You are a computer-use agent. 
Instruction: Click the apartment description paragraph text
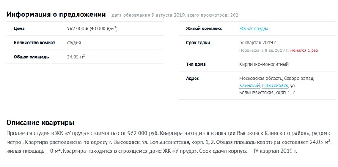169,142
